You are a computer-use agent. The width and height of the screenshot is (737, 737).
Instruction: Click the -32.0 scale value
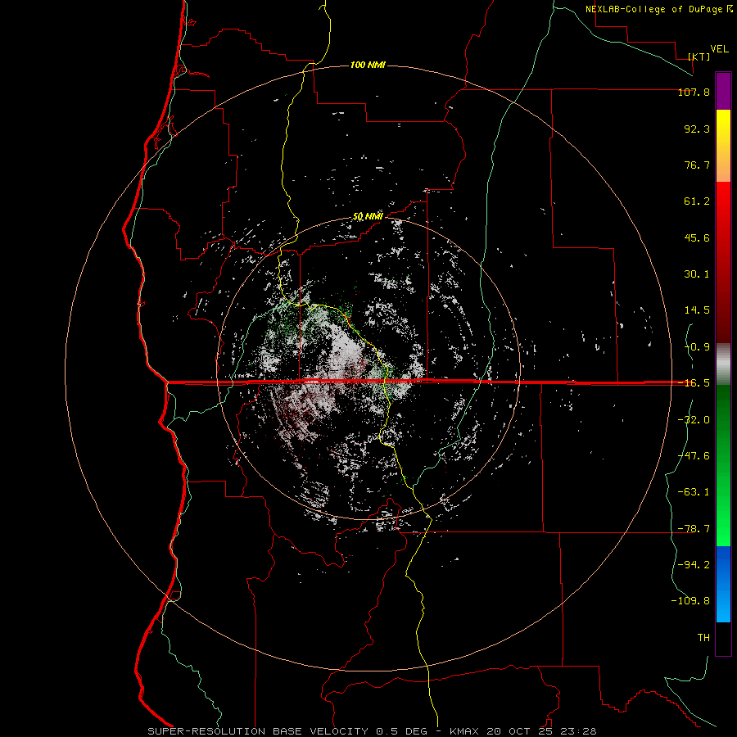tap(694, 420)
